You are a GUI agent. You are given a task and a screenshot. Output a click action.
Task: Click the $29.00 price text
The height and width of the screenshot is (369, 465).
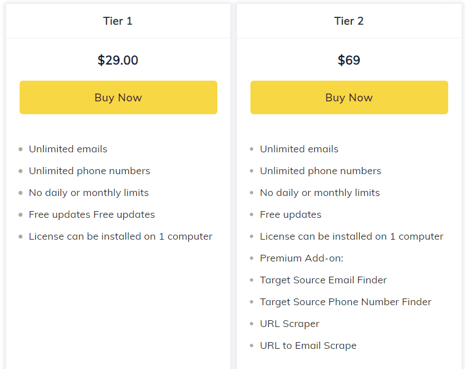(x=118, y=60)
